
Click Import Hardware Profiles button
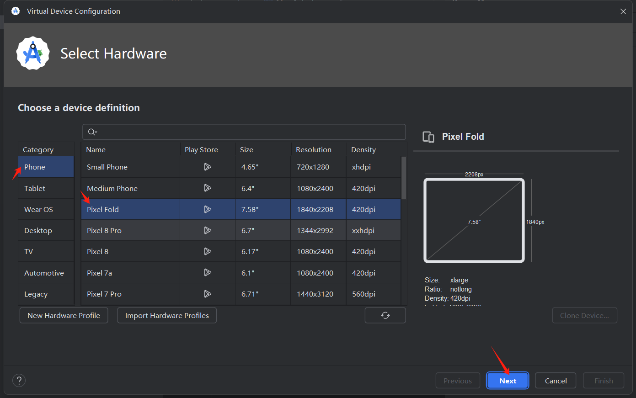coord(167,315)
